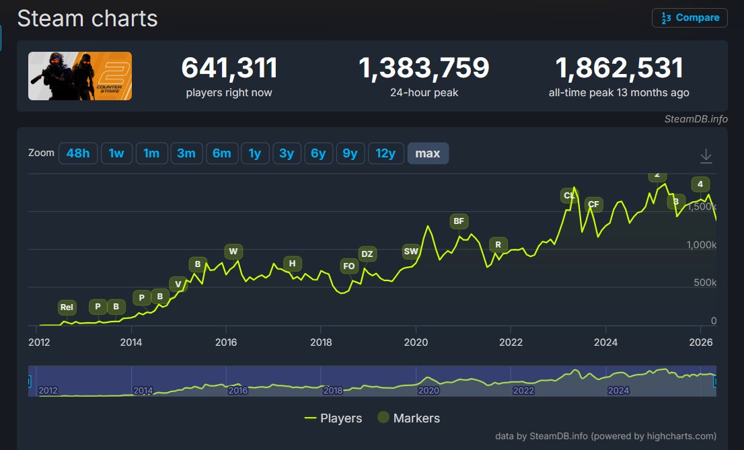The image size is (744, 450).
Task: Click the FO marker on the chart
Action: [x=349, y=266]
